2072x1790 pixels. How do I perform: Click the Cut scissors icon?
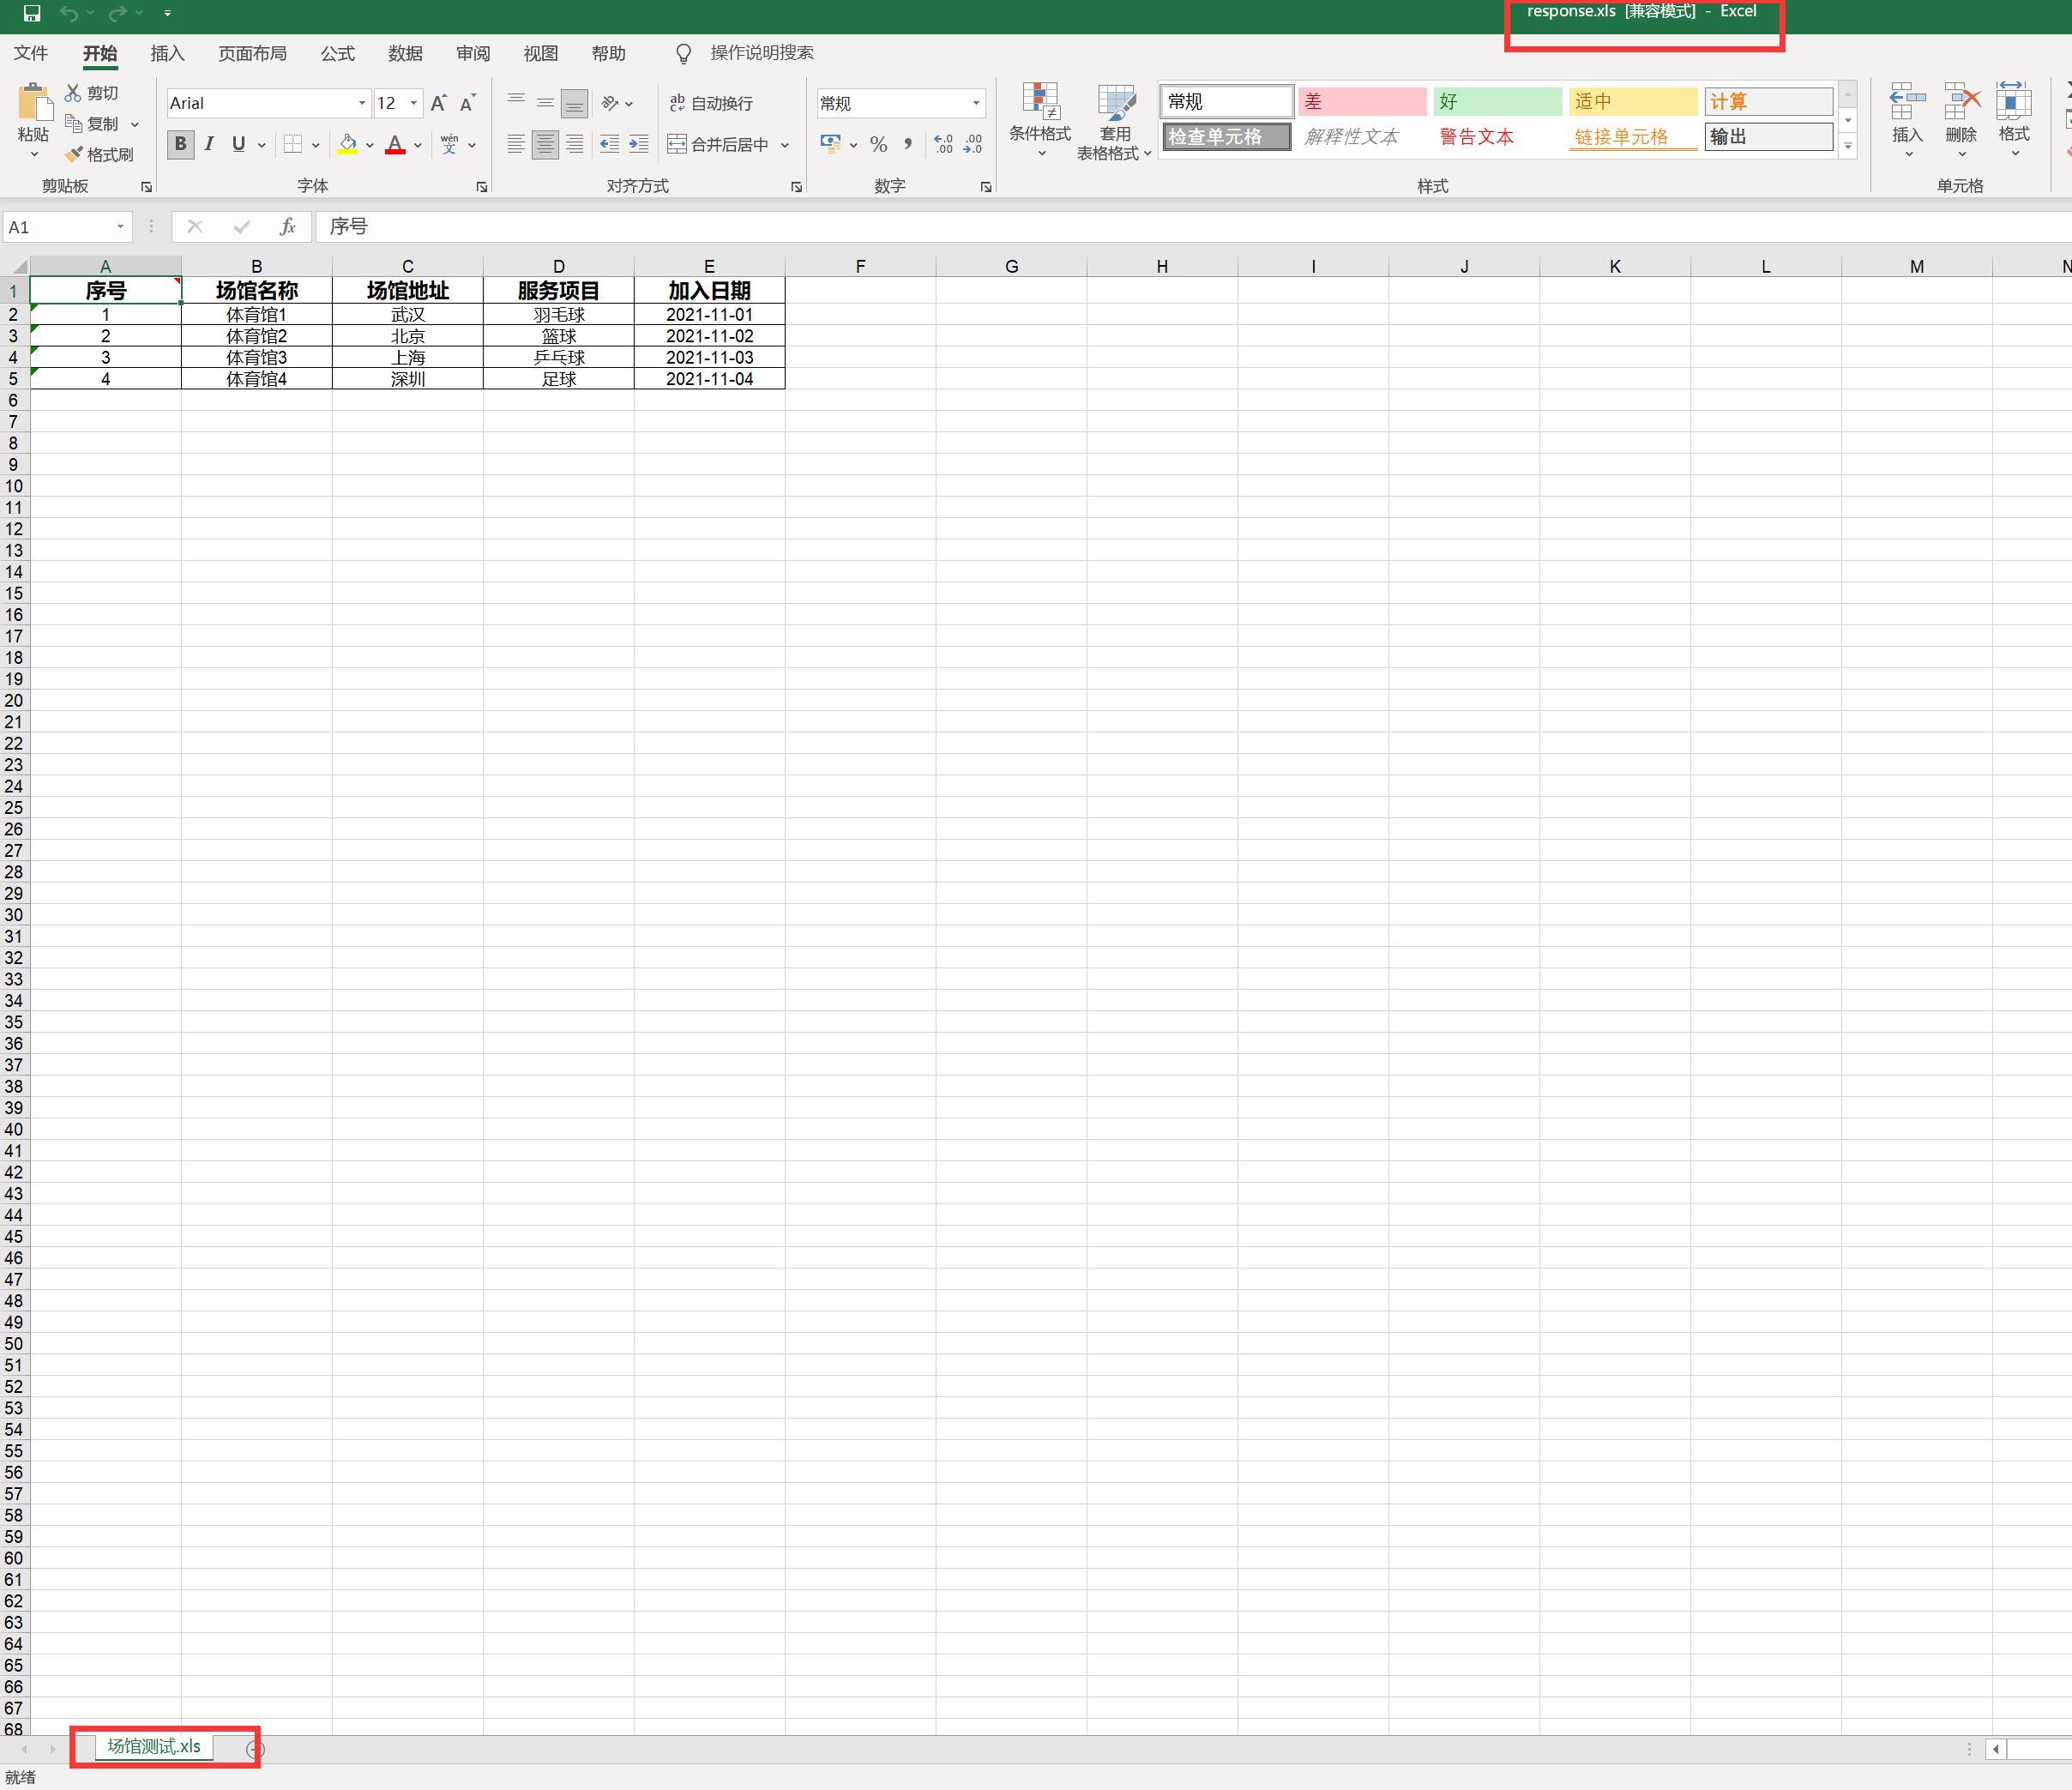click(73, 92)
